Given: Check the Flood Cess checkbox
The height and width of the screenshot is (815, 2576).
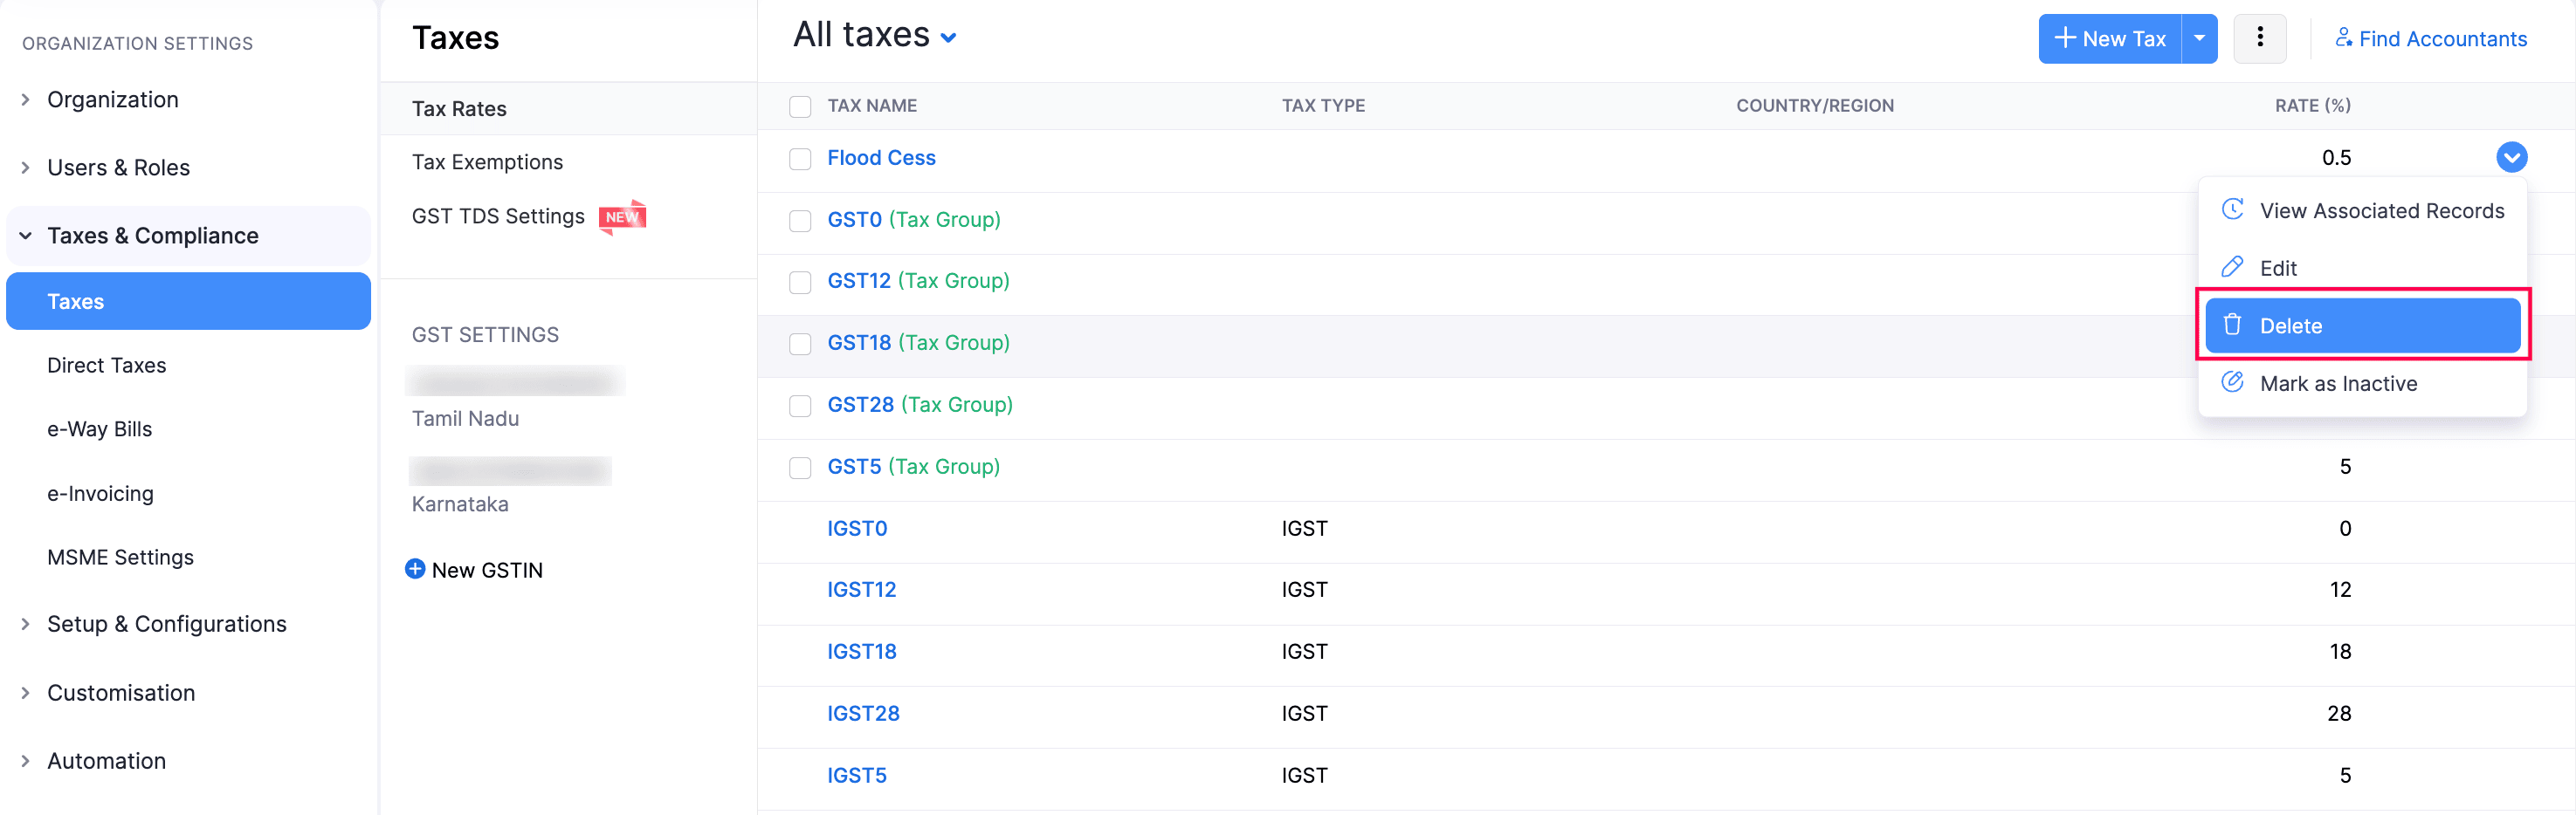Looking at the screenshot, I should (800, 159).
